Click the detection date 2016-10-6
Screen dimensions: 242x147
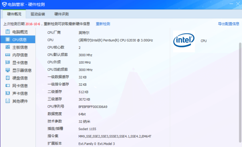click(x=33, y=24)
